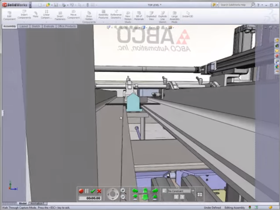Open the Design Library task pane icon
Screen dimensions: 280x210
tap(277, 46)
